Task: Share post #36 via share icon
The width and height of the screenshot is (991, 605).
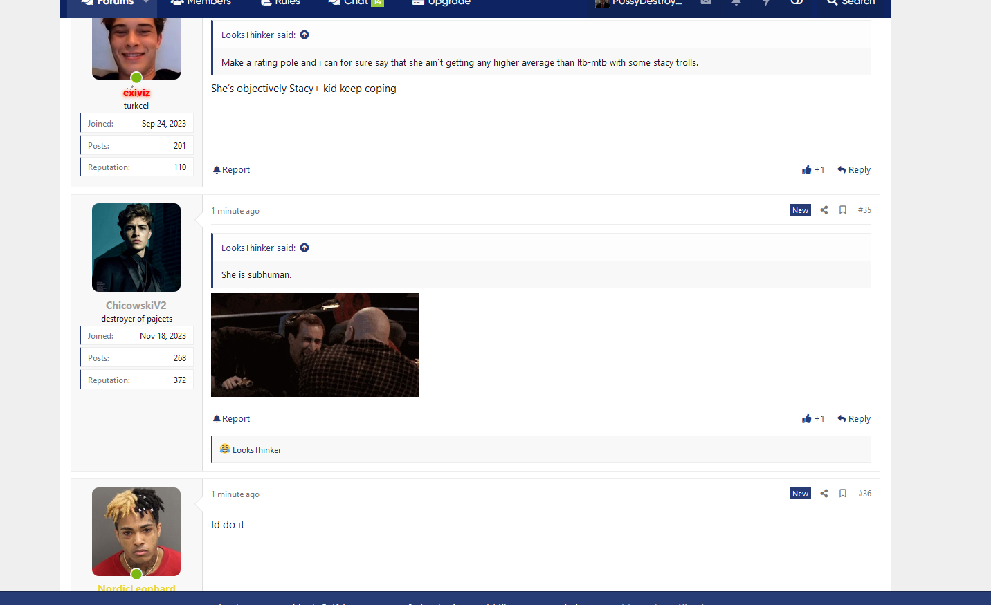Action: (824, 494)
